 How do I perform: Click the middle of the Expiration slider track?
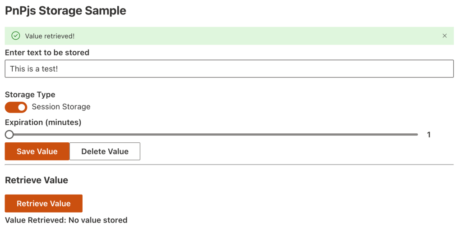213,134
